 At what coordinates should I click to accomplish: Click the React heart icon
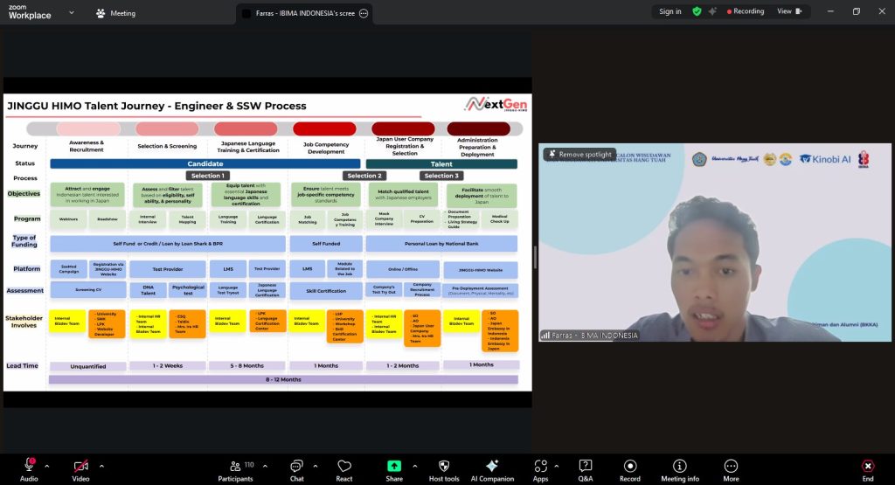tap(344, 466)
